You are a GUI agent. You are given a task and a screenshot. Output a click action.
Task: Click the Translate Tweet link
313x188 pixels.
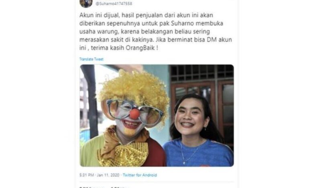pyautogui.click(x=91, y=59)
